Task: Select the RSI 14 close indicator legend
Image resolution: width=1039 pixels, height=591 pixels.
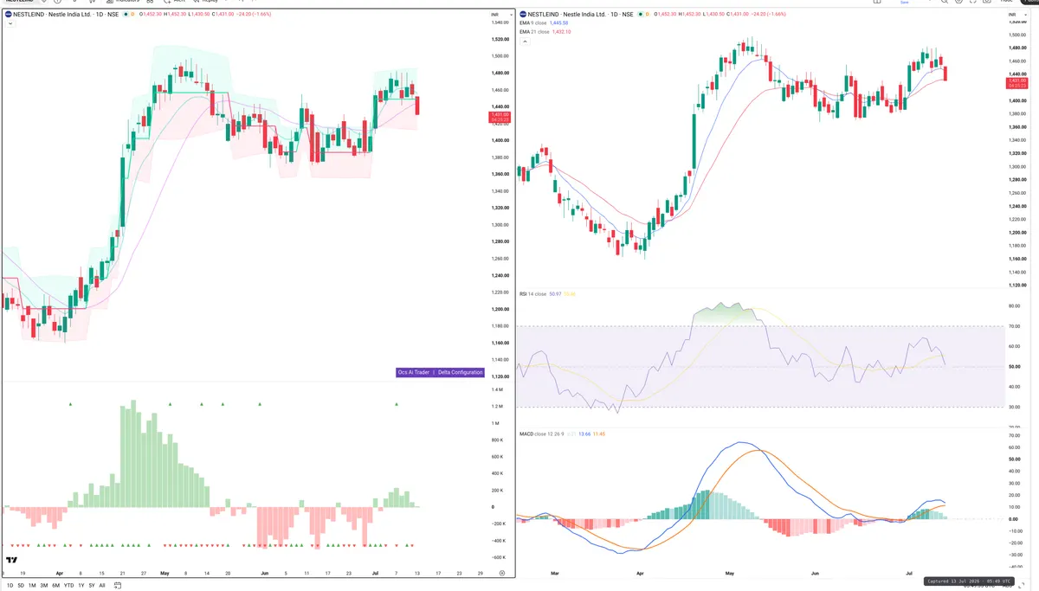Action: pyautogui.click(x=532, y=294)
